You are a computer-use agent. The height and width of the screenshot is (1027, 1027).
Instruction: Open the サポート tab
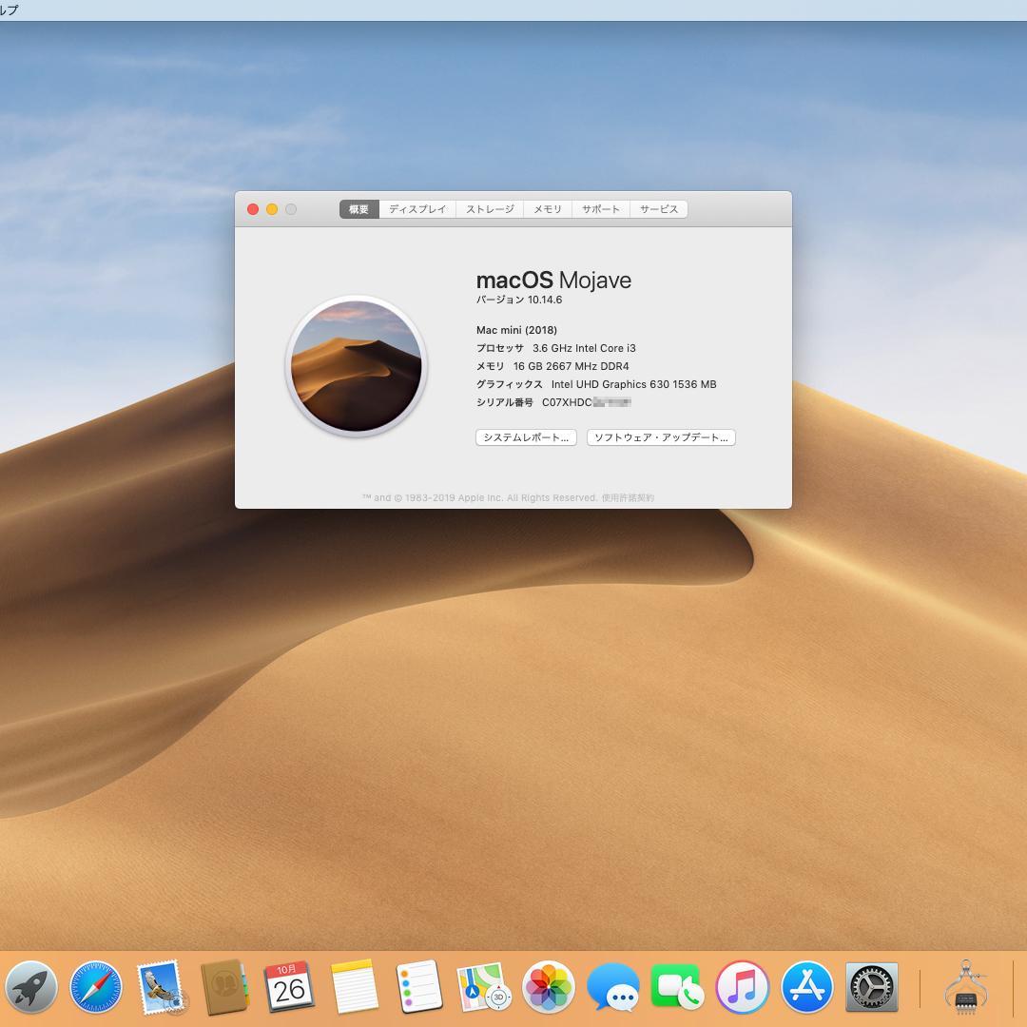click(601, 209)
